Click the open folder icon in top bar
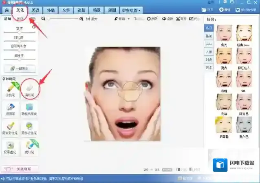Viewport: 260px width, 183px height. click(204, 10)
